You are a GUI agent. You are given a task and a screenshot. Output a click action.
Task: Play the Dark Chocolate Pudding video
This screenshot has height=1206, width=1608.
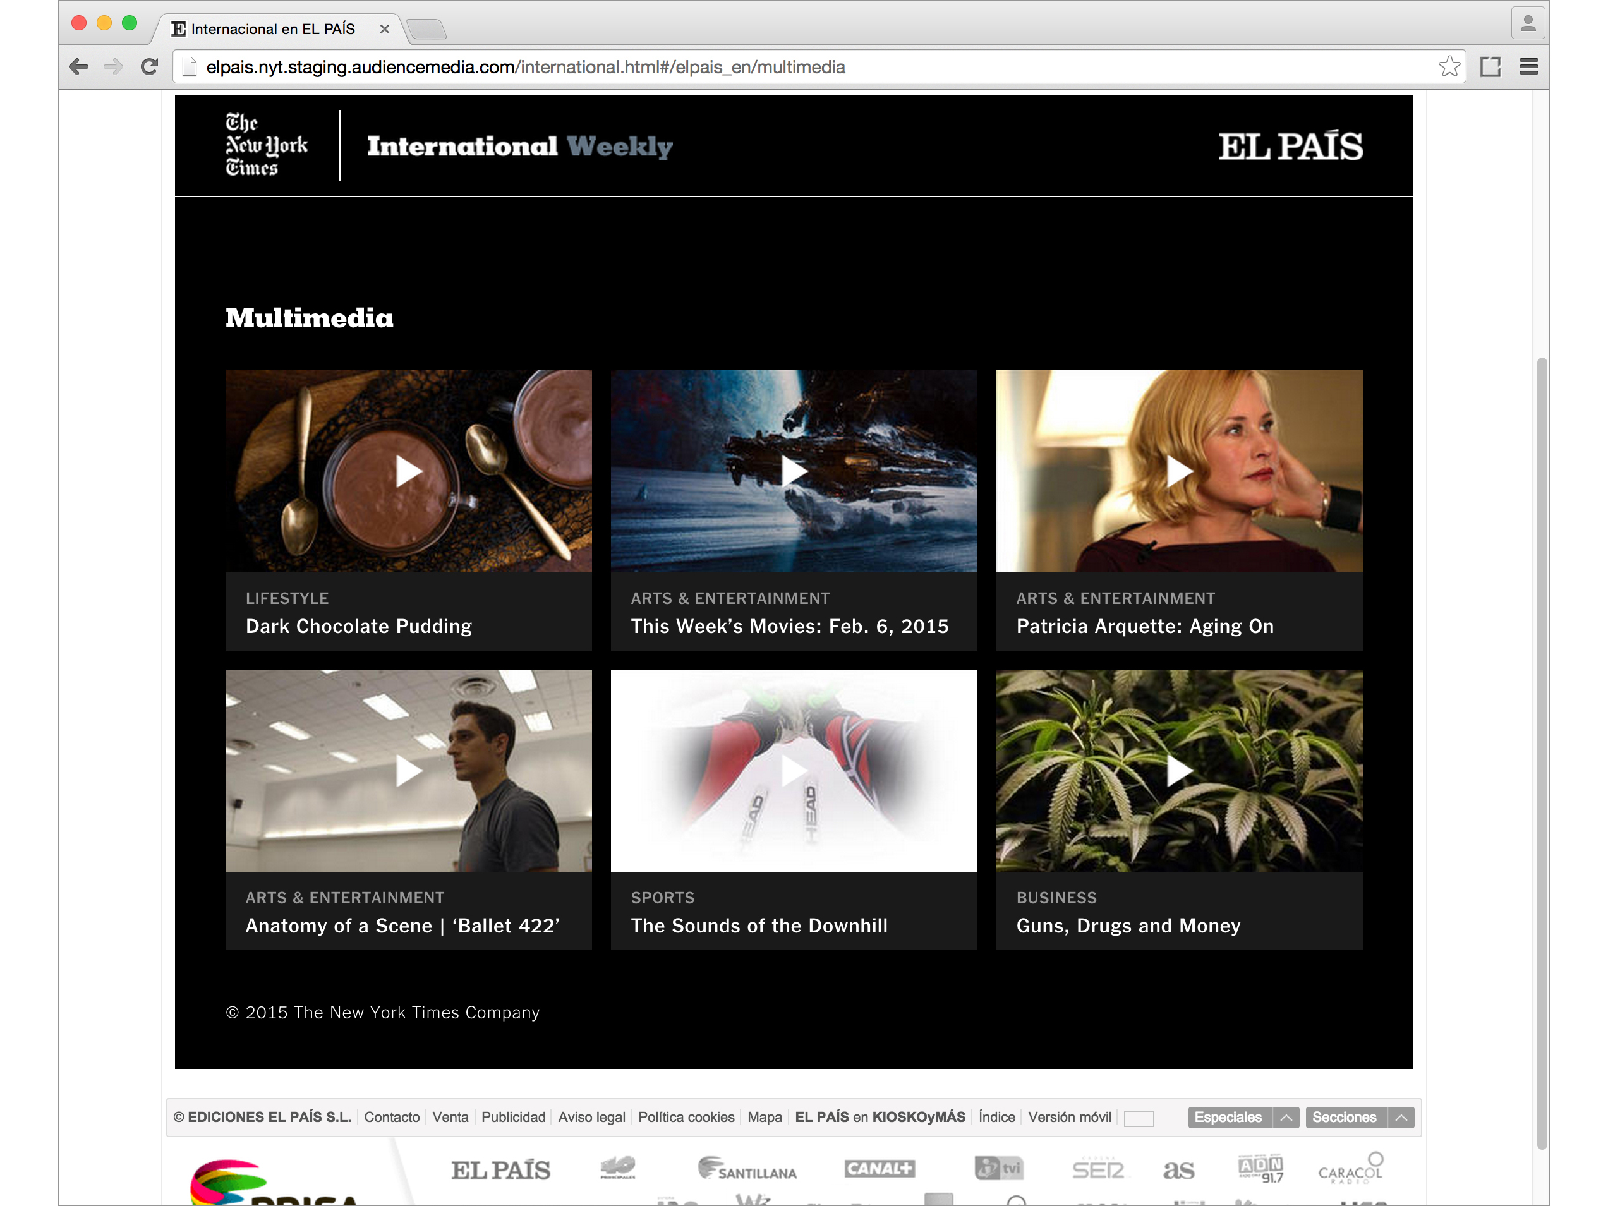click(x=409, y=472)
